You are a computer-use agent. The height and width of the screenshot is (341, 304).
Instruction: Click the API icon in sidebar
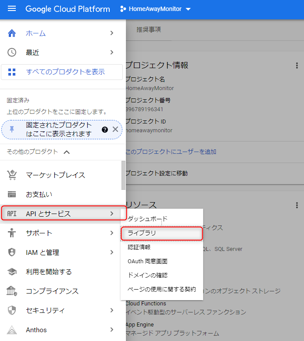12,214
